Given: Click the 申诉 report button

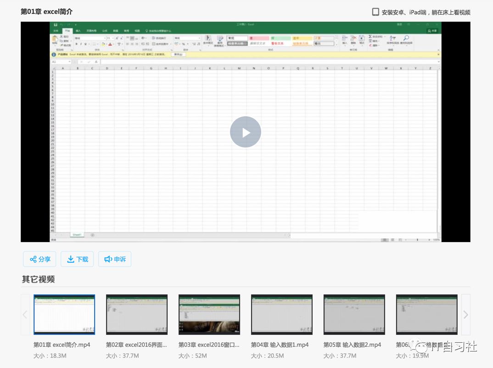Looking at the screenshot, I should [x=115, y=259].
